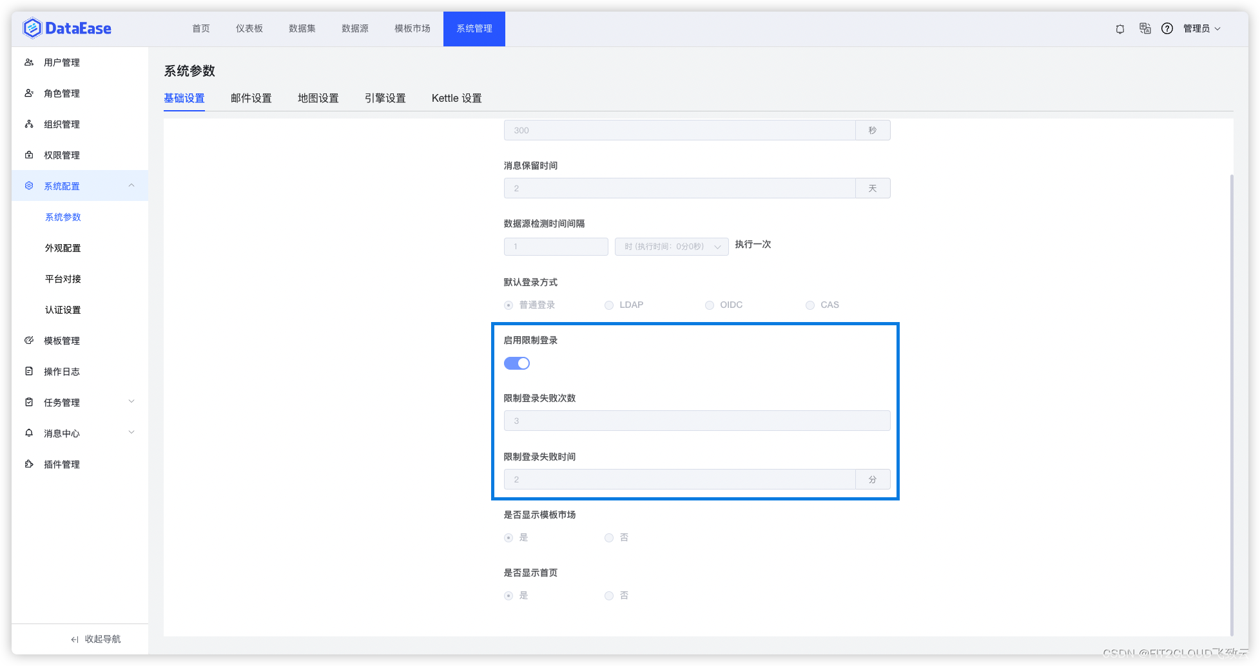Click the 任务管理 clipboard icon
This screenshot has height=666, width=1260.
[29, 403]
